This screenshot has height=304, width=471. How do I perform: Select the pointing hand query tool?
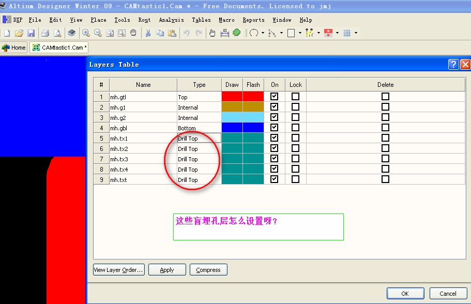coord(212,33)
